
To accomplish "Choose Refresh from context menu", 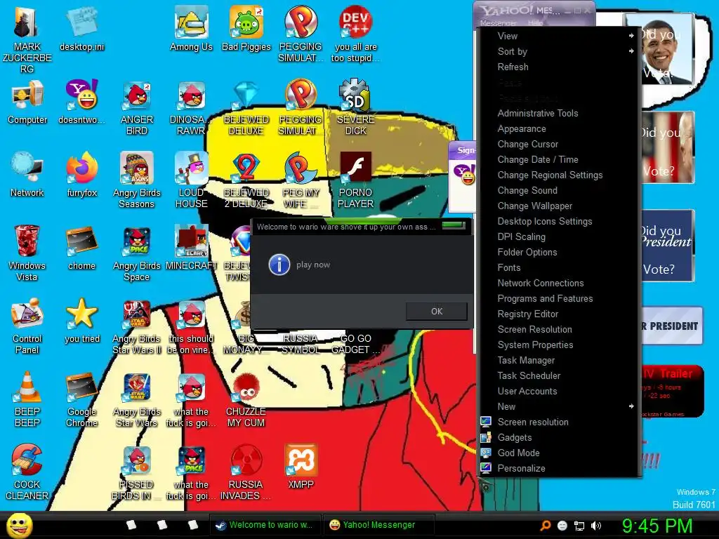I will coord(559,67).
